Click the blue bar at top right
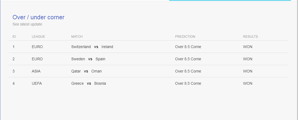The width and height of the screenshot is (298, 120). [x=230, y=0]
